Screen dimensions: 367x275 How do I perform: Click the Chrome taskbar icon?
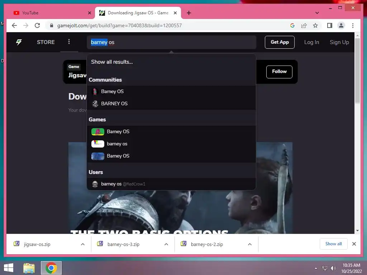pyautogui.click(x=51, y=268)
